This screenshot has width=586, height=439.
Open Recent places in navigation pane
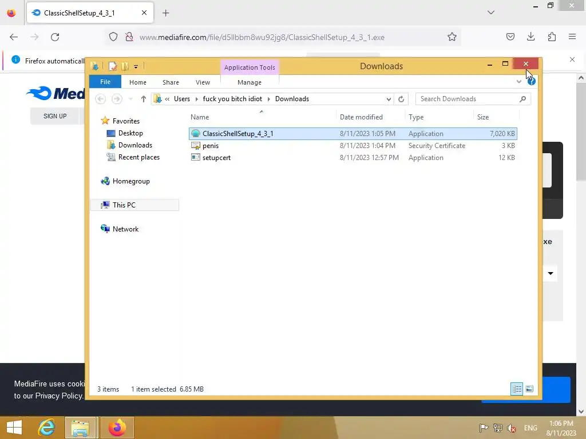click(x=138, y=157)
